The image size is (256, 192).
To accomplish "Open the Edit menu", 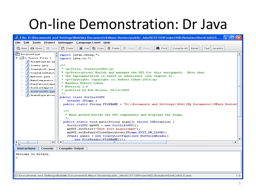I will 26,43.
